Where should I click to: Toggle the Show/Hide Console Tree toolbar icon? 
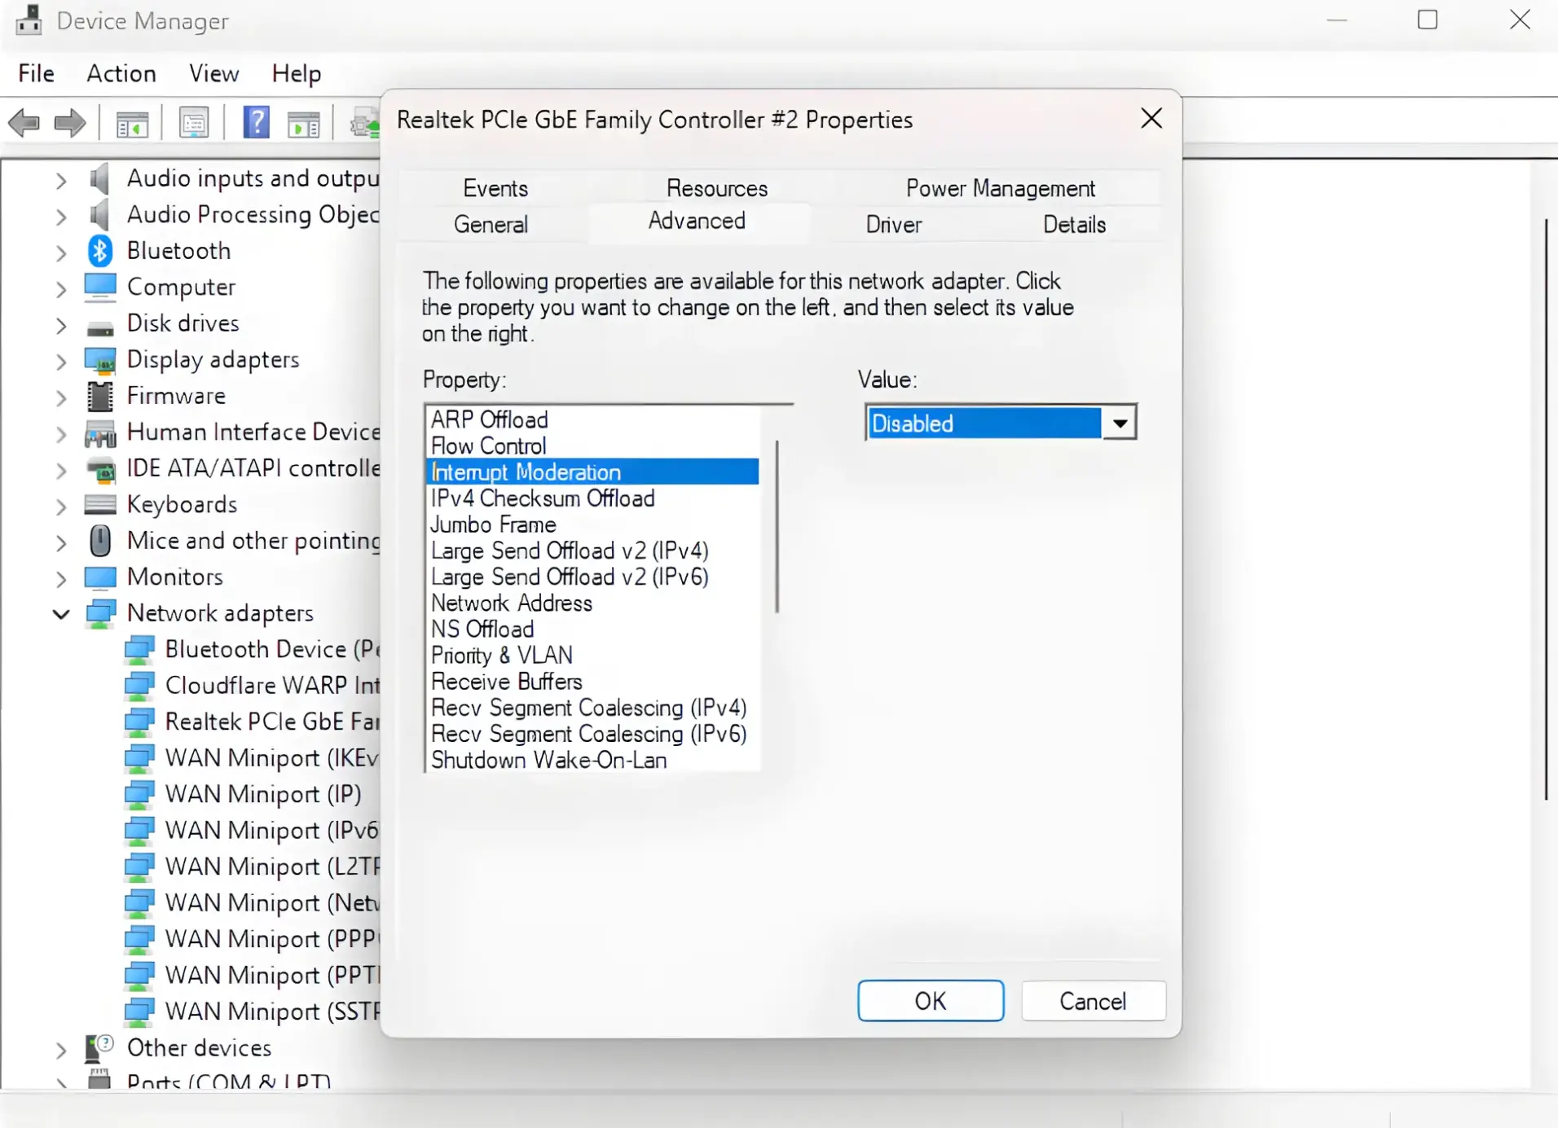(x=131, y=124)
